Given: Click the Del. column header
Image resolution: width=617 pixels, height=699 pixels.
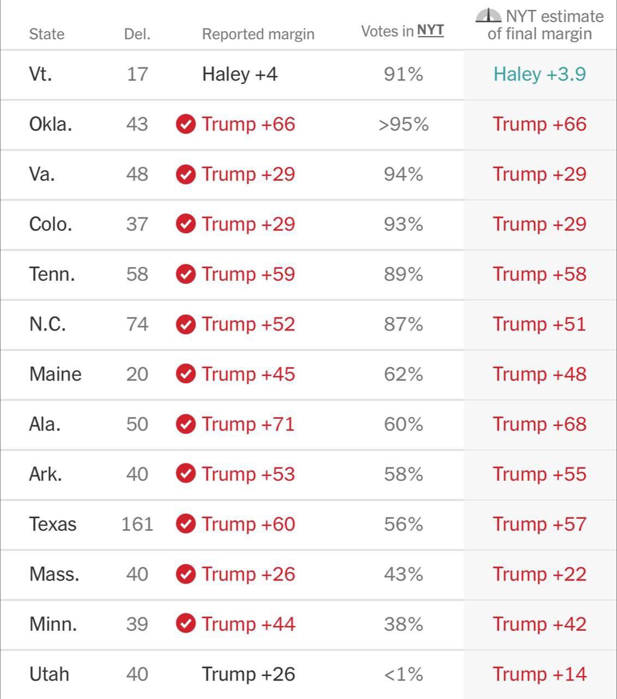Looking at the screenshot, I should point(137,34).
